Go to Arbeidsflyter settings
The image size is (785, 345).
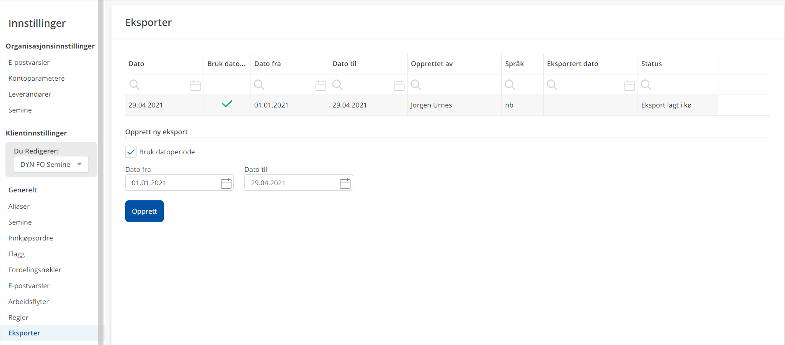(x=28, y=302)
